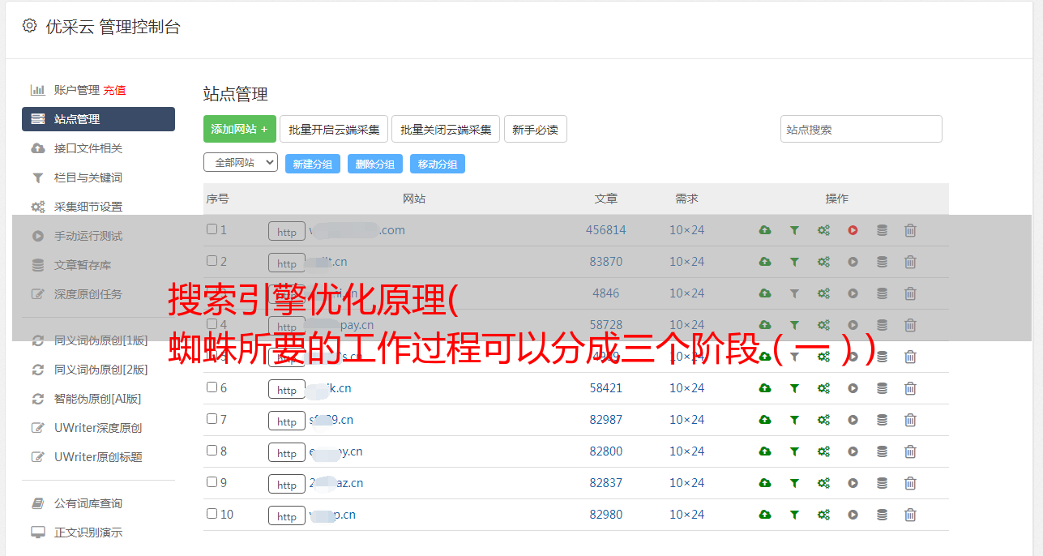1043x556 pixels.
Task: Click the trash icon in row 1
Action: pos(910,230)
